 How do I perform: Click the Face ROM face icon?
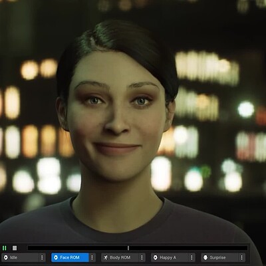pos(56,257)
